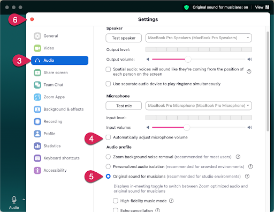The height and width of the screenshot is (212, 274).
Task: Select Zoom background noise removal radio button
Action: (x=108, y=157)
